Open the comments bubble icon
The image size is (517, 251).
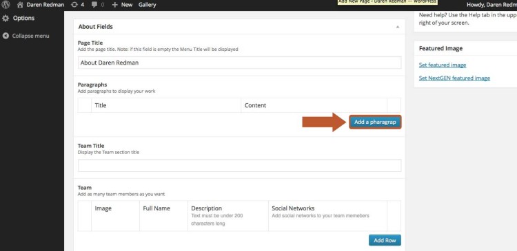tap(94, 5)
